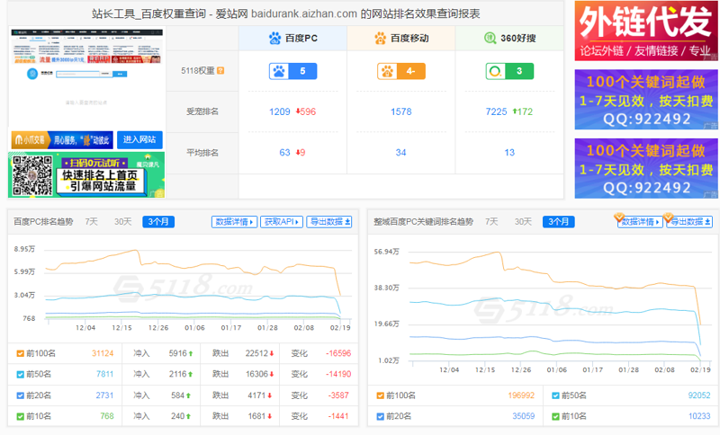This screenshot has height=435, width=720.
Task: Click 前20名 count 2731
Action: tap(104, 395)
